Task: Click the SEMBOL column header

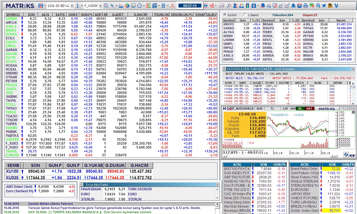Action: (13, 14)
